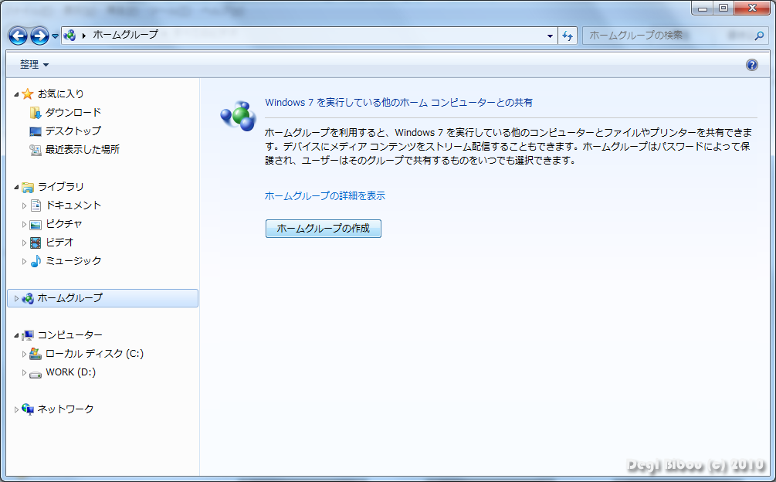Click the blue help question mark icon
The height and width of the screenshot is (482, 776).
pyautogui.click(x=752, y=65)
